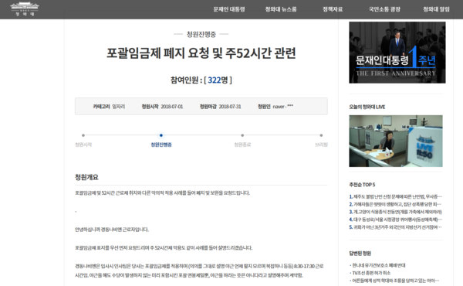Open the fifth-ranked petition about 외국인의 지방선거
This screenshot has height=286, width=463.
[395, 227]
